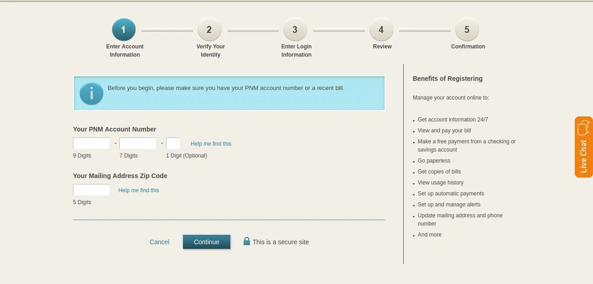Click the secure site padlock icon

247,242
